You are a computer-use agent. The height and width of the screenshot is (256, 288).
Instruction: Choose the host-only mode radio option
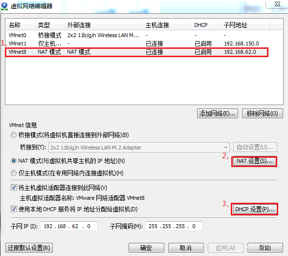click(x=14, y=173)
